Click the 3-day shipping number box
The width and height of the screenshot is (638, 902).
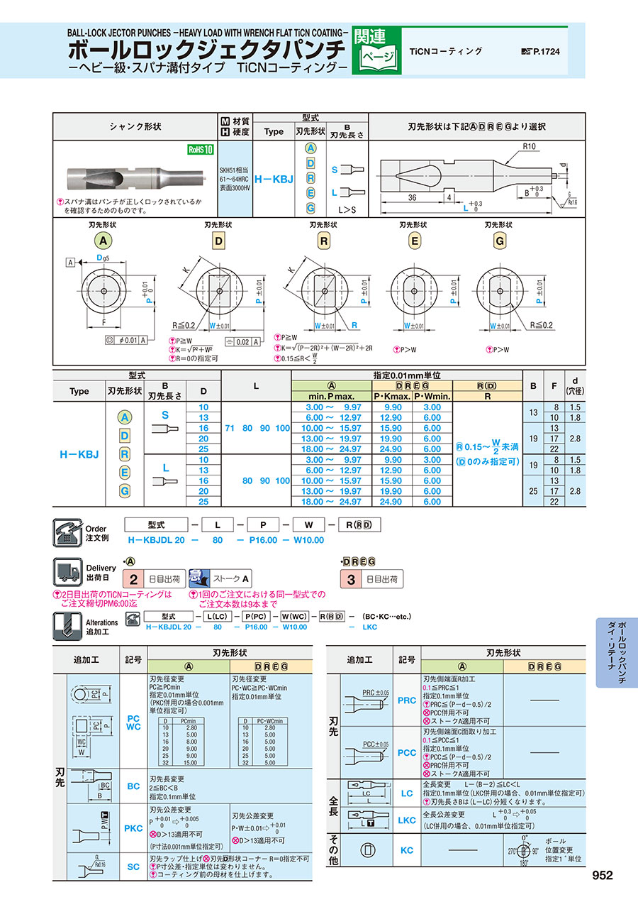click(x=350, y=579)
